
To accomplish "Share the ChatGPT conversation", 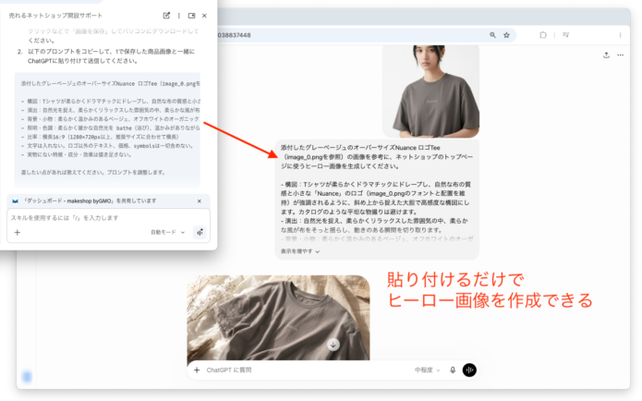I will (606, 55).
